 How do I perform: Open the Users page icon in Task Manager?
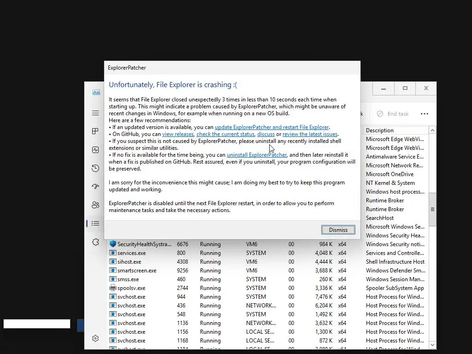pos(95,205)
